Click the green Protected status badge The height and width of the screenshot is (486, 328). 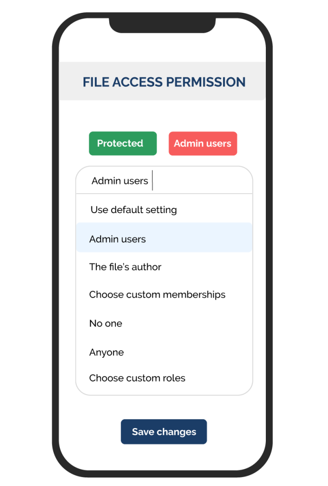[x=122, y=143]
